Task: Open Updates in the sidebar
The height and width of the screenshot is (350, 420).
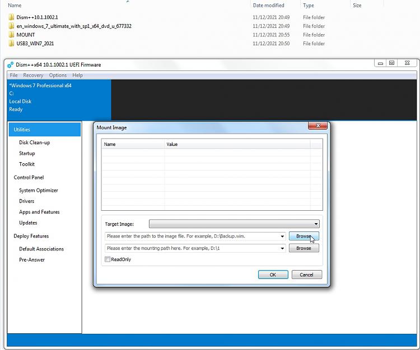Action: [x=28, y=223]
